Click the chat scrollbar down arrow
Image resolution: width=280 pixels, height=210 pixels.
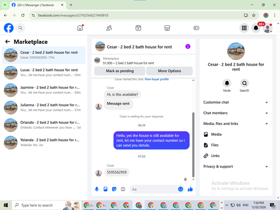point(193,179)
